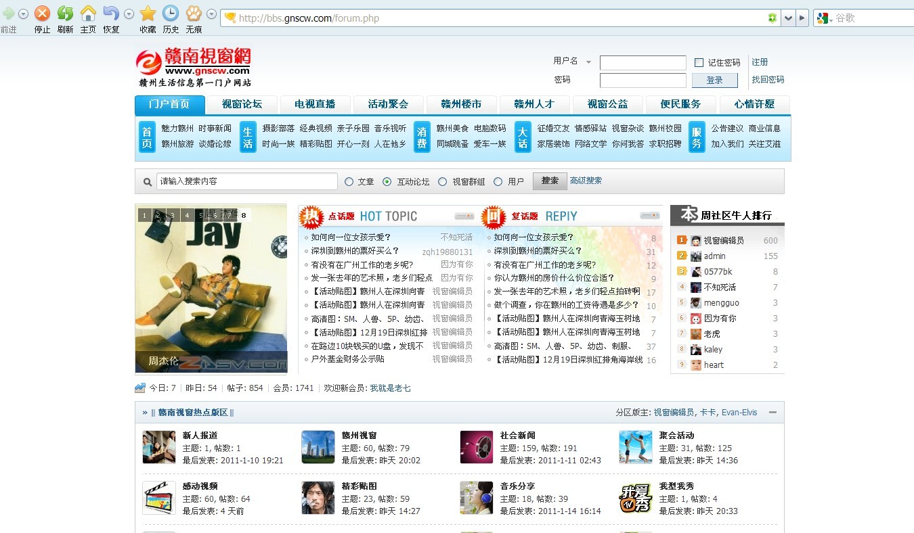Go to the Home page (主页) icon
The image size is (914, 533).
(88, 14)
